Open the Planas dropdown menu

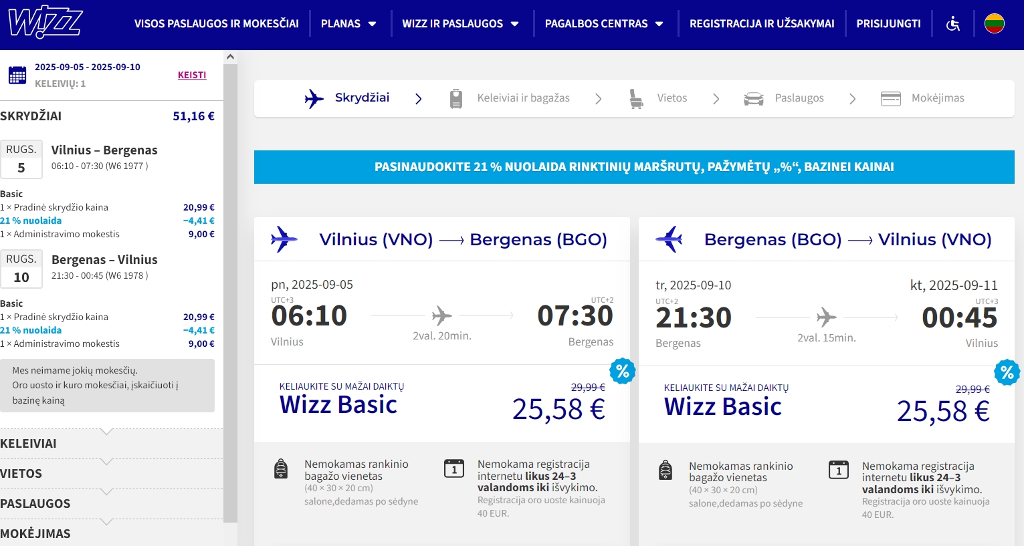tap(348, 23)
